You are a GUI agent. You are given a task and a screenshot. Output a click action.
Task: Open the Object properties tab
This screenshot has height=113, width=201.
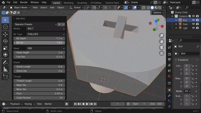(x=169, y=90)
